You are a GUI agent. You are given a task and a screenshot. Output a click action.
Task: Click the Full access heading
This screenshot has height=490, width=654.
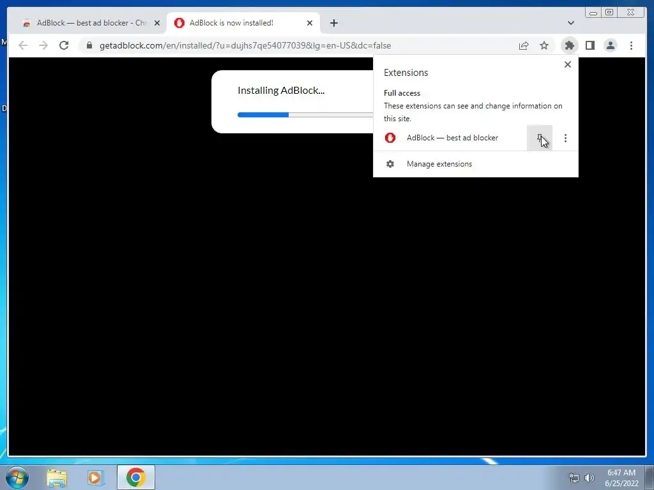click(402, 93)
